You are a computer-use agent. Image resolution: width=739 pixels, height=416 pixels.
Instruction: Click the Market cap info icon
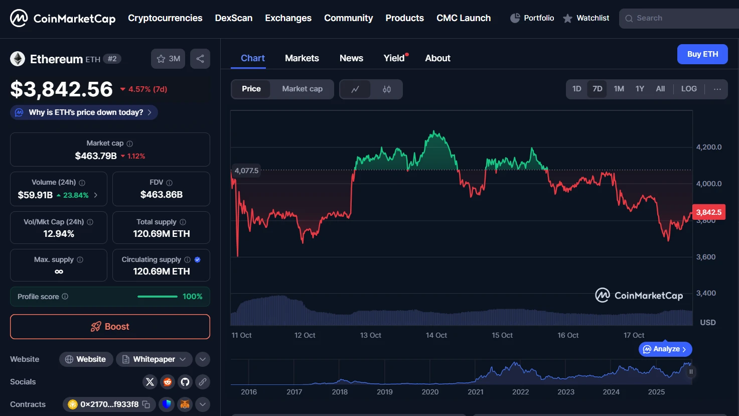tap(130, 144)
